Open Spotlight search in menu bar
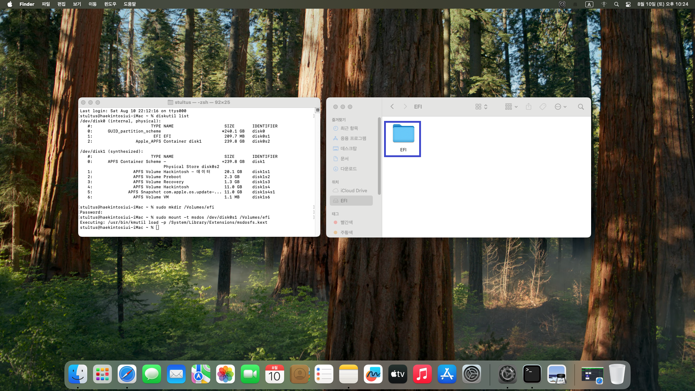695x391 pixels. [616, 4]
